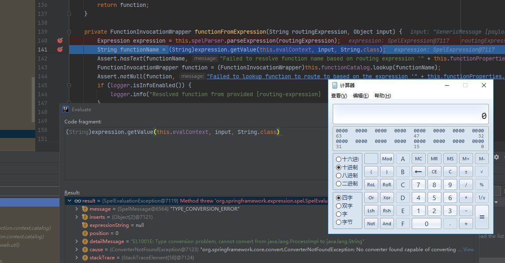Click the MR memory recall button
This screenshot has height=263, width=505.
pyautogui.click(x=434, y=159)
